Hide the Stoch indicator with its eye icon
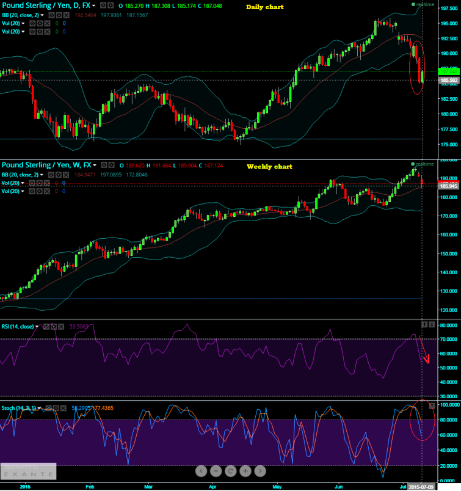Image resolution: width=461 pixels, height=491 pixels. pos(49,409)
